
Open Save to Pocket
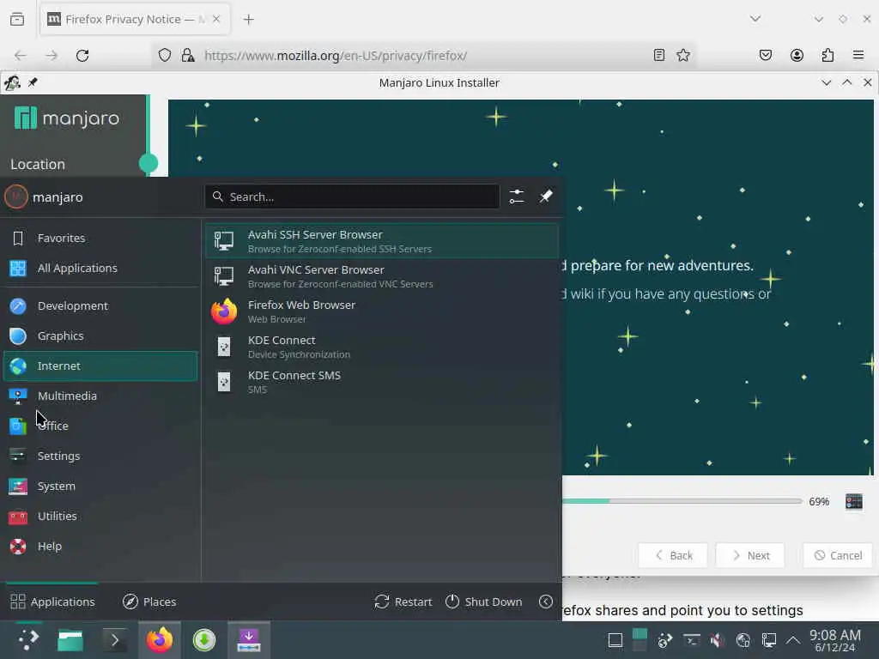coord(766,55)
